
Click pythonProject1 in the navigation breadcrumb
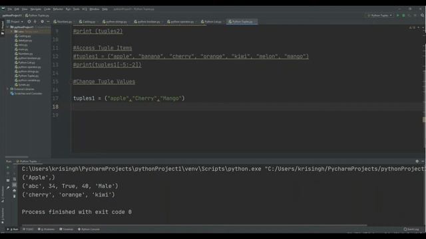pyautogui.click(x=12, y=15)
